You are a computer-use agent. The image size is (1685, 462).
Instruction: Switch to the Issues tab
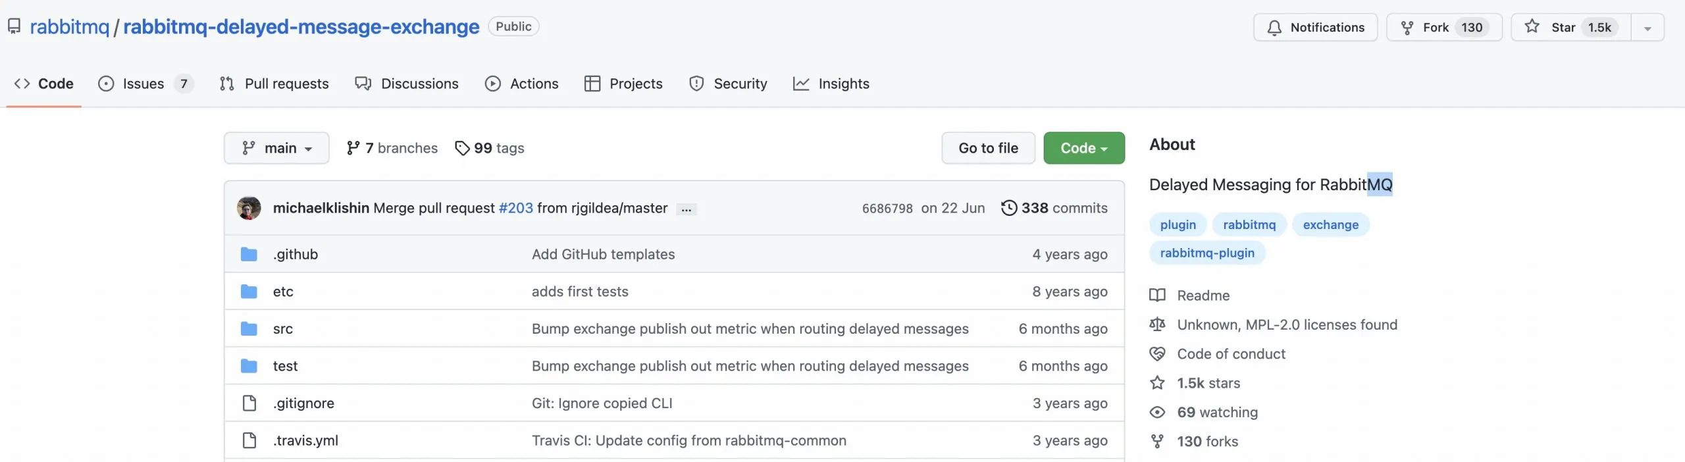tap(144, 84)
